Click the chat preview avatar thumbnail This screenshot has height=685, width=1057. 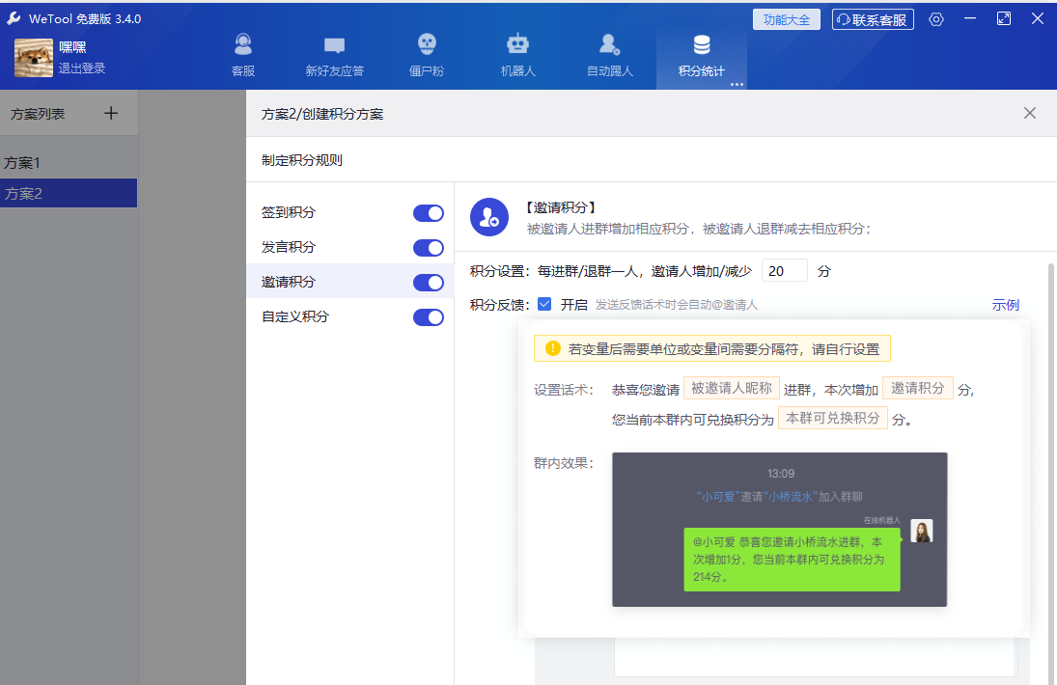(922, 531)
